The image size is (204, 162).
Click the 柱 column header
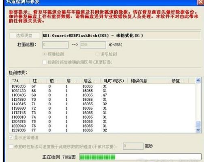(38, 81)
